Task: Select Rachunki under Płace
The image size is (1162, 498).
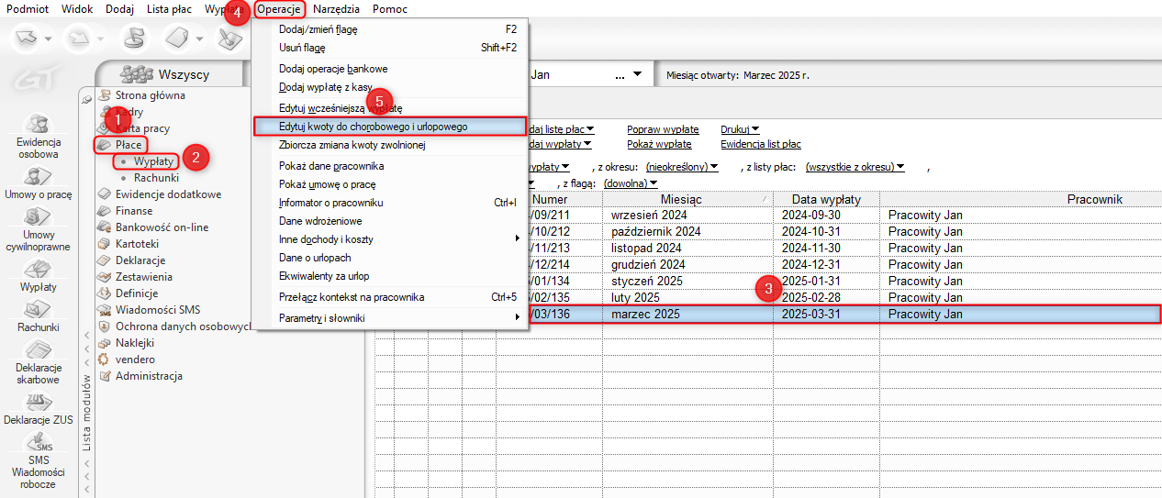Action: 156,178
